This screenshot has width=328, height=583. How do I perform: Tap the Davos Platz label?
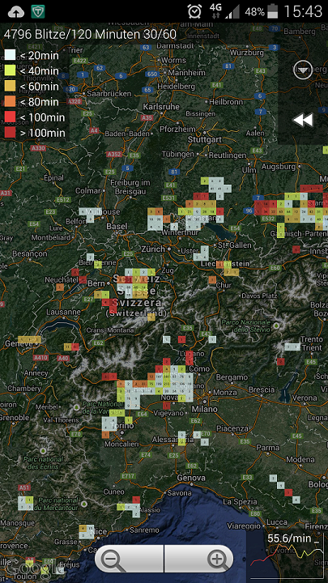pyautogui.click(x=259, y=296)
